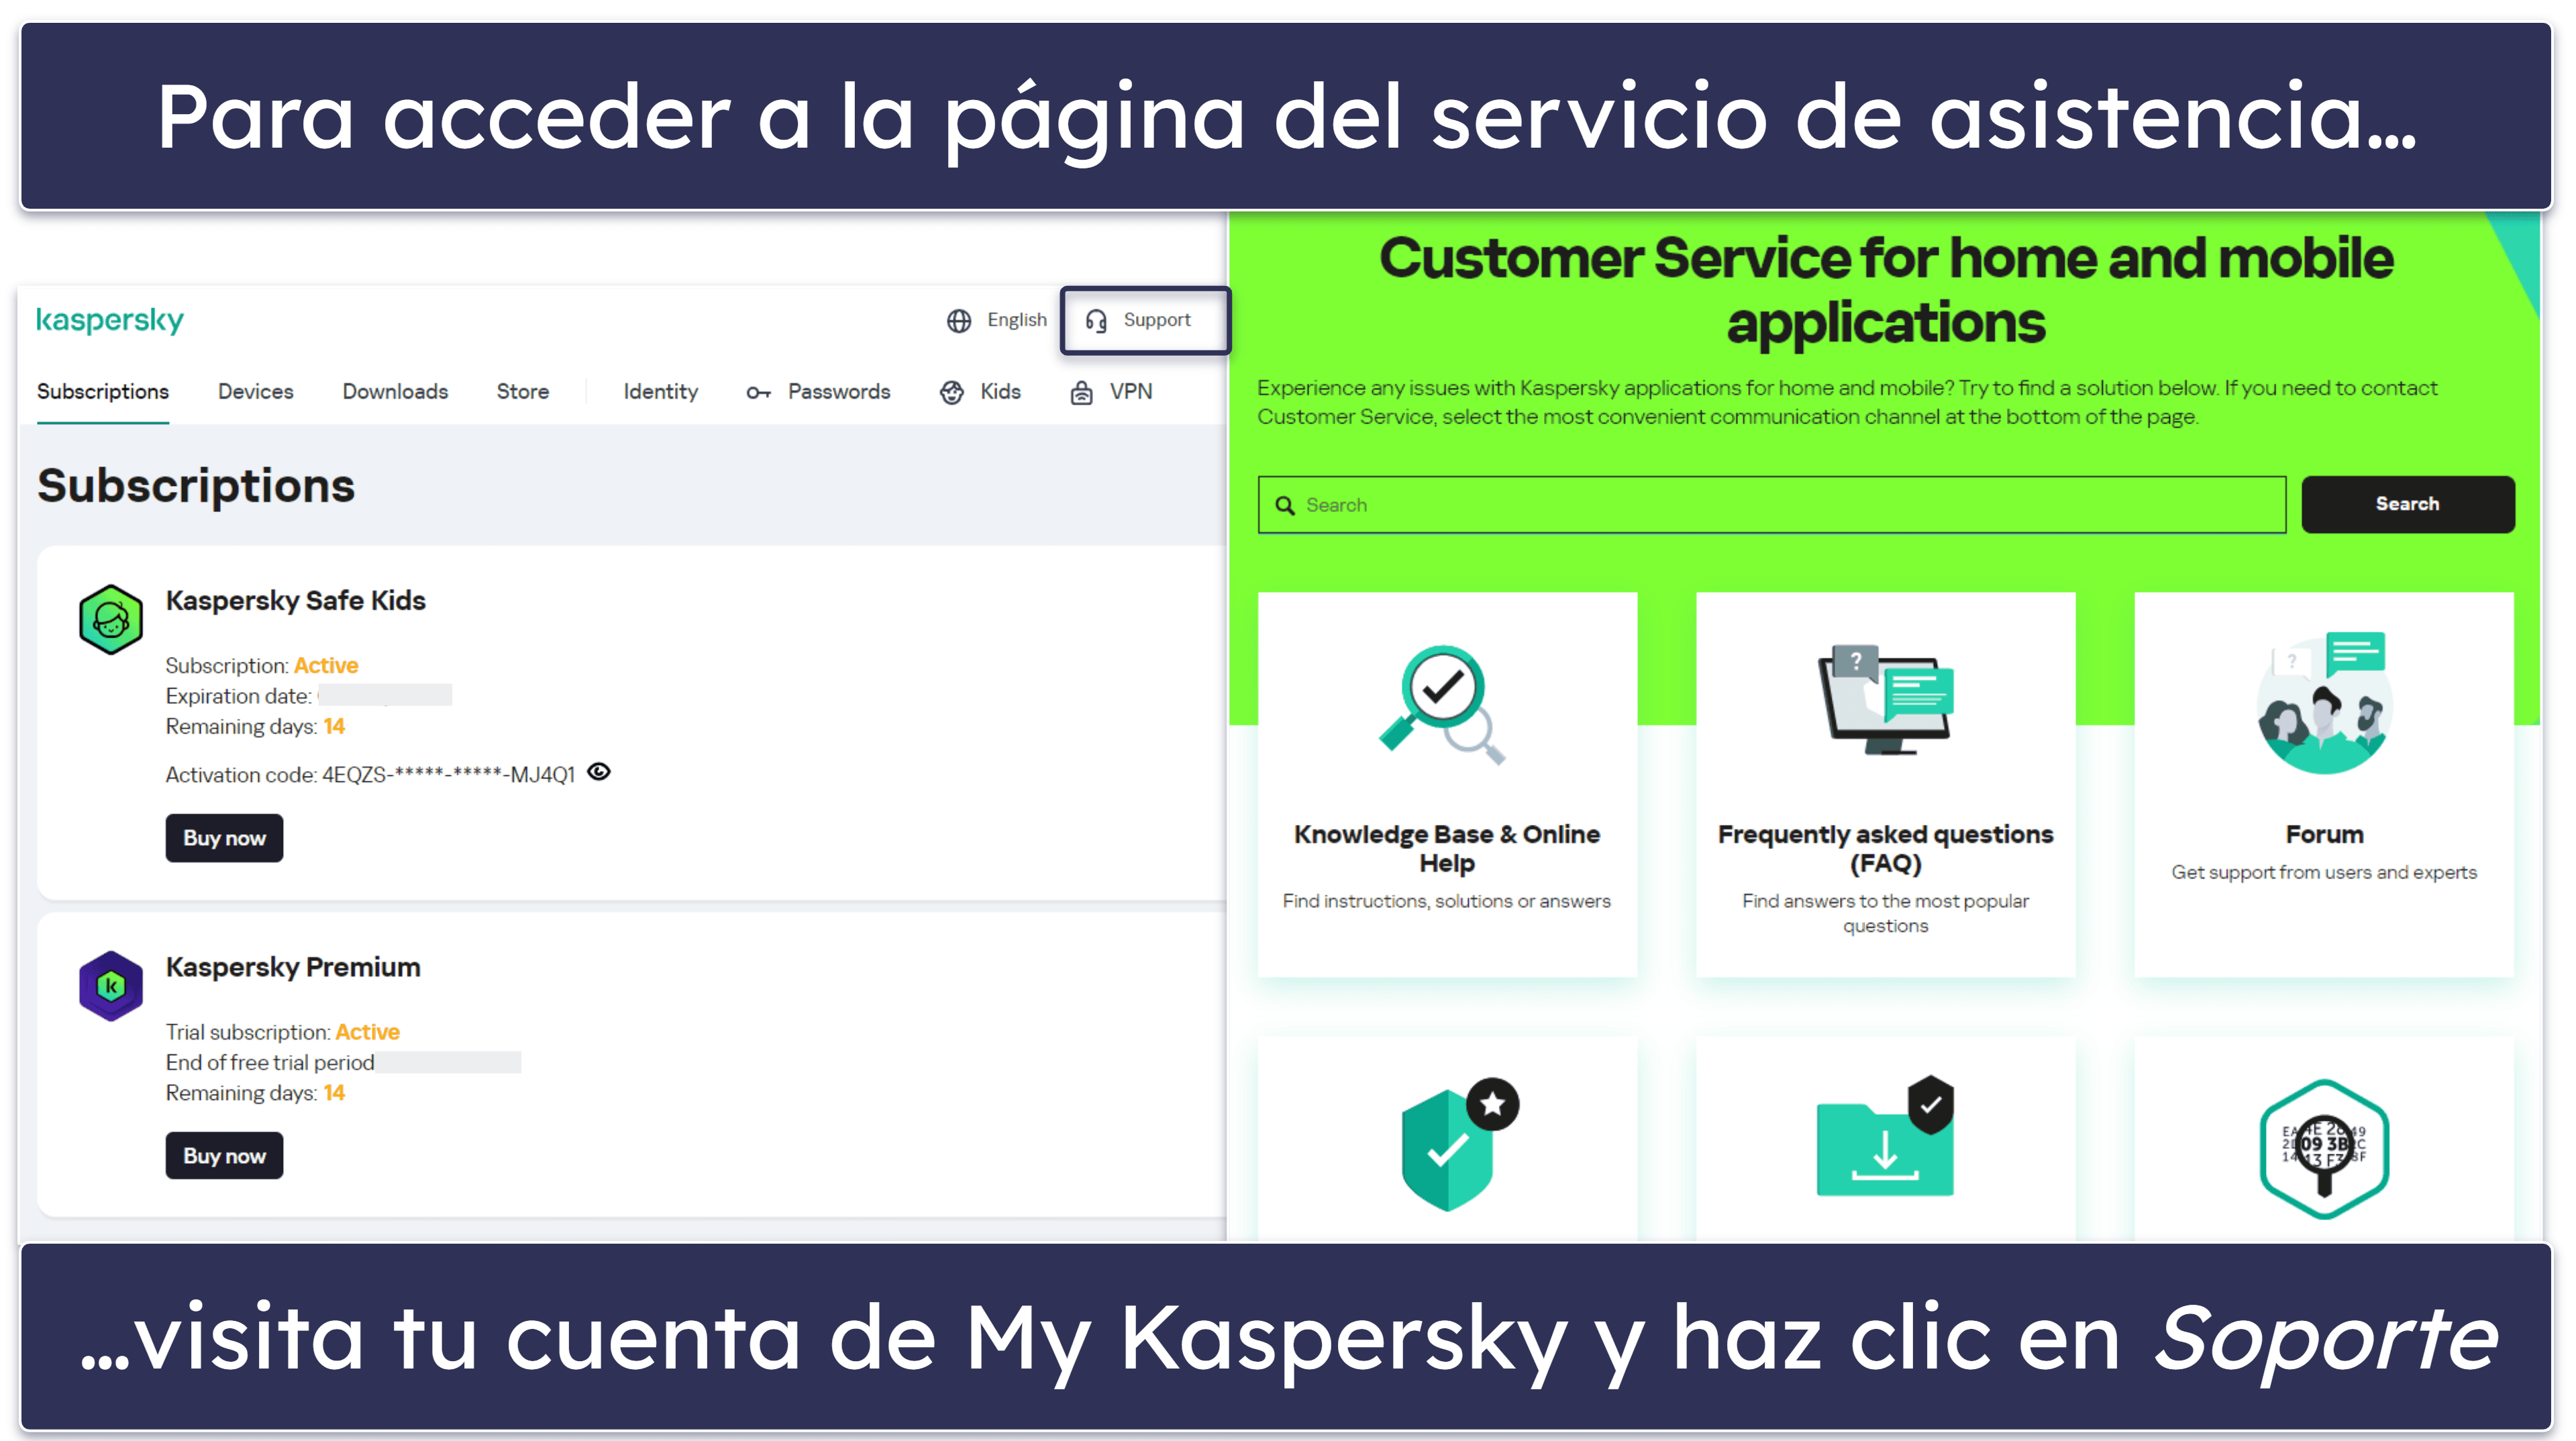Click the Subscriptions tab
The height and width of the screenshot is (1441, 2576).
point(101,391)
